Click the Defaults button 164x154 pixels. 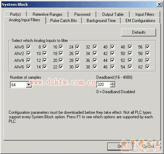point(139,32)
